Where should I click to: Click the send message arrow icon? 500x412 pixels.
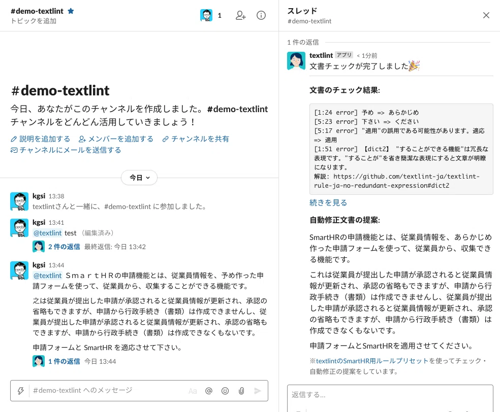[x=258, y=391]
